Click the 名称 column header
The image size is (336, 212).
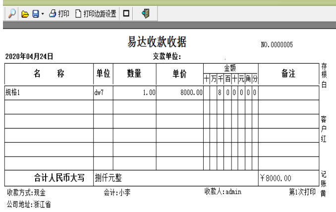[x=49, y=74]
